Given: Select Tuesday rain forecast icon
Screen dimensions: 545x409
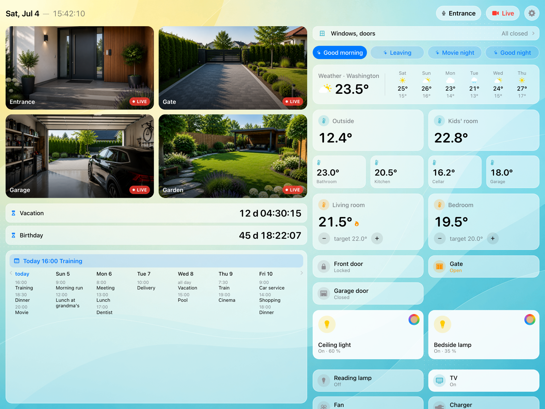Looking at the screenshot, I should pos(474,80).
